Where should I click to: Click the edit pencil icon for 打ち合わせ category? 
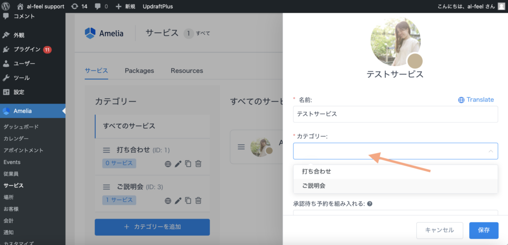178,164
